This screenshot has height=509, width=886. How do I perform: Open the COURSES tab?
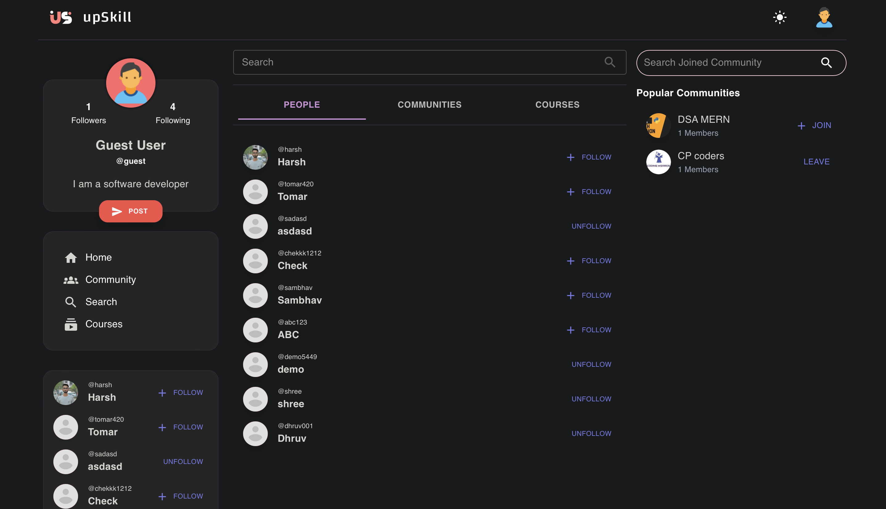click(557, 105)
